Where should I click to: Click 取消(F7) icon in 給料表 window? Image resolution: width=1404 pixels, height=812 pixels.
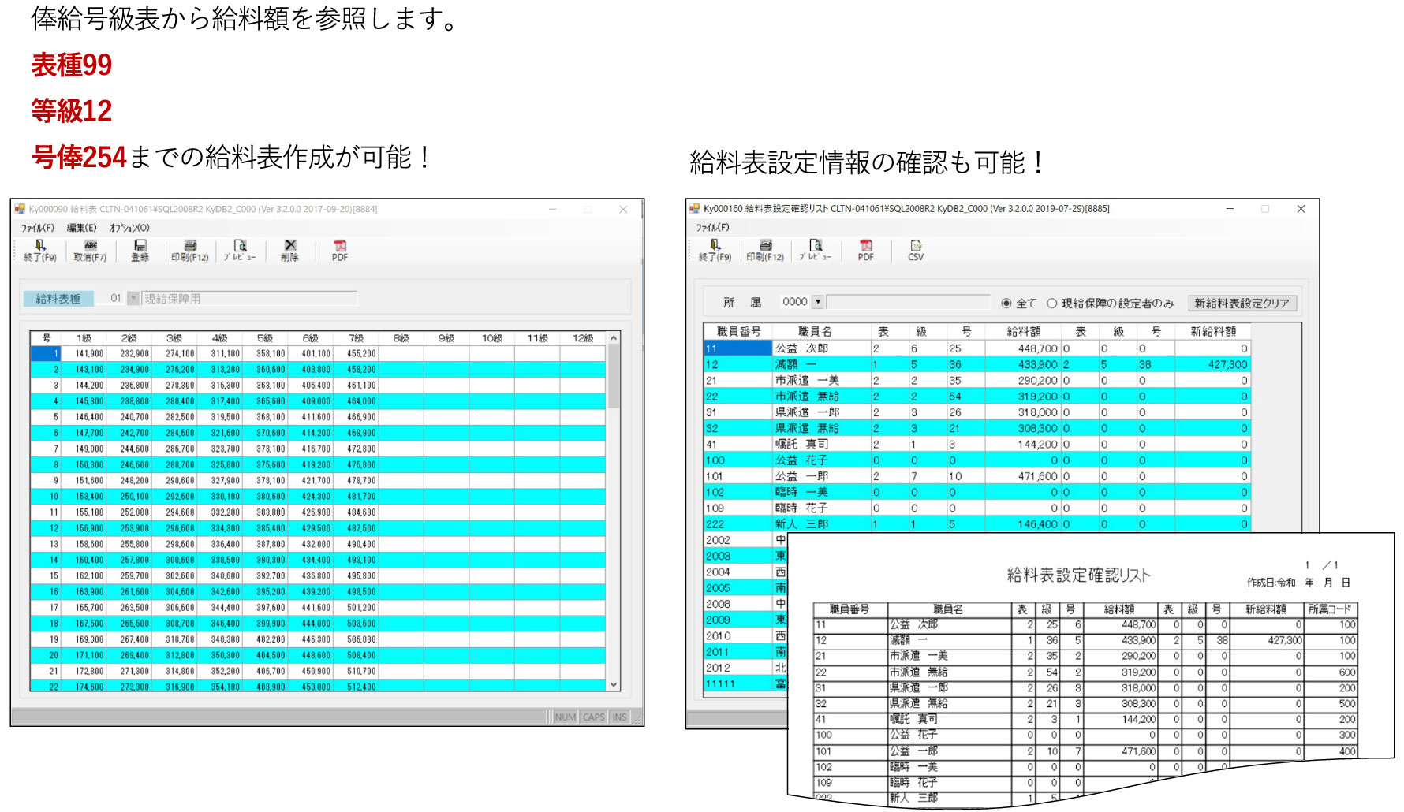(x=90, y=251)
